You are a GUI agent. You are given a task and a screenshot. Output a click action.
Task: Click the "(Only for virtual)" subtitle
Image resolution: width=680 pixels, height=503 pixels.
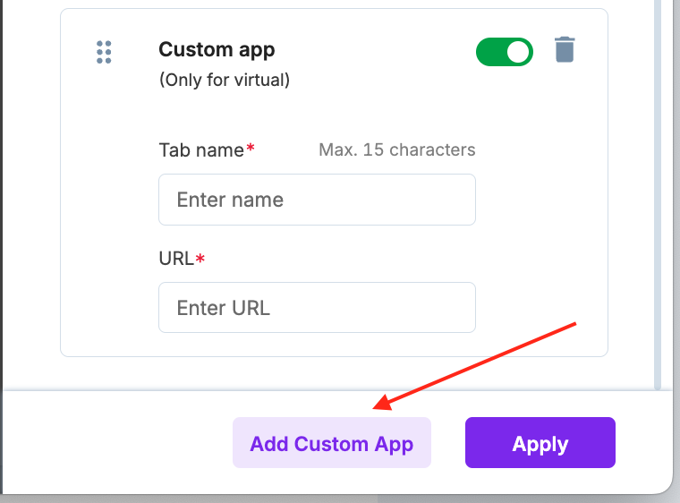224,80
